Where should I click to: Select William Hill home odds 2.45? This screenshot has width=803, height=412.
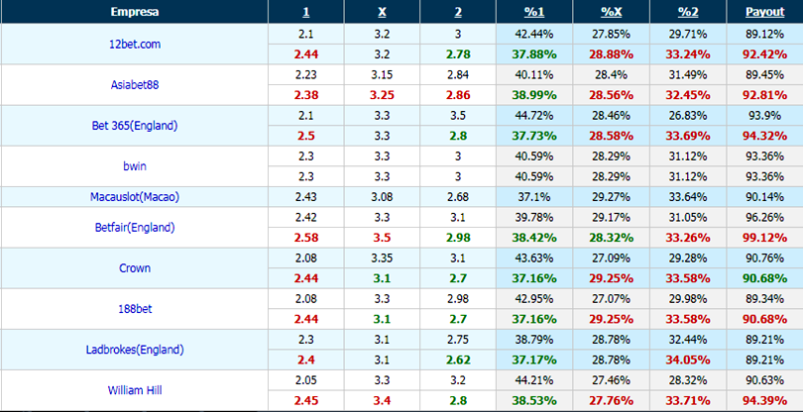[x=305, y=401]
